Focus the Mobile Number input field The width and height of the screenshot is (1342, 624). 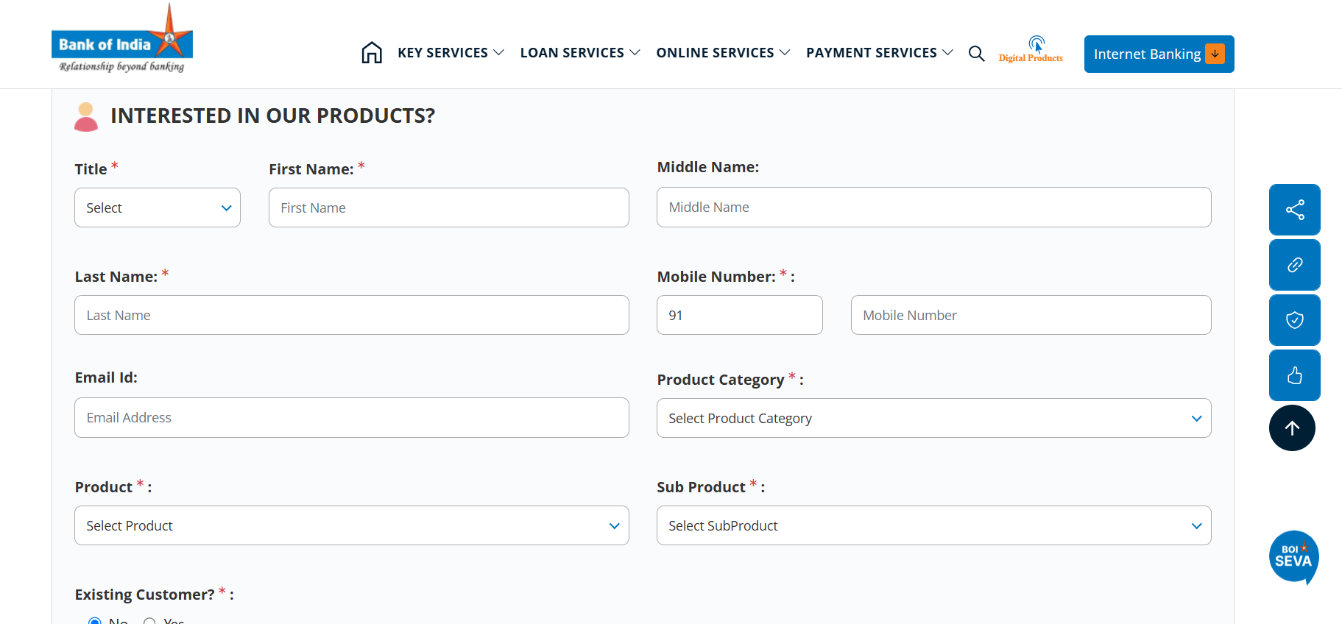[1031, 315]
